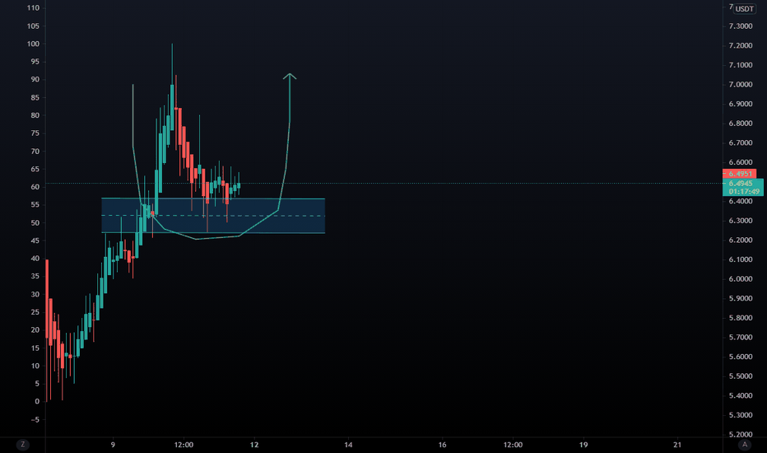Image resolution: width=767 pixels, height=453 pixels.
Task: Click the 12:00 label between 9 and 12
Action: [184, 445]
